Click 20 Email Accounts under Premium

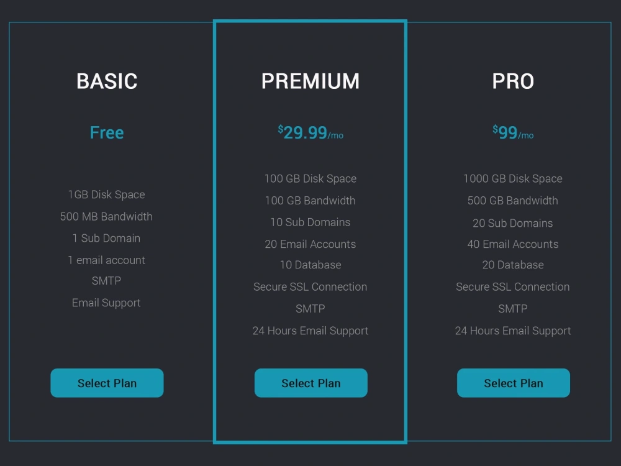point(310,244)
